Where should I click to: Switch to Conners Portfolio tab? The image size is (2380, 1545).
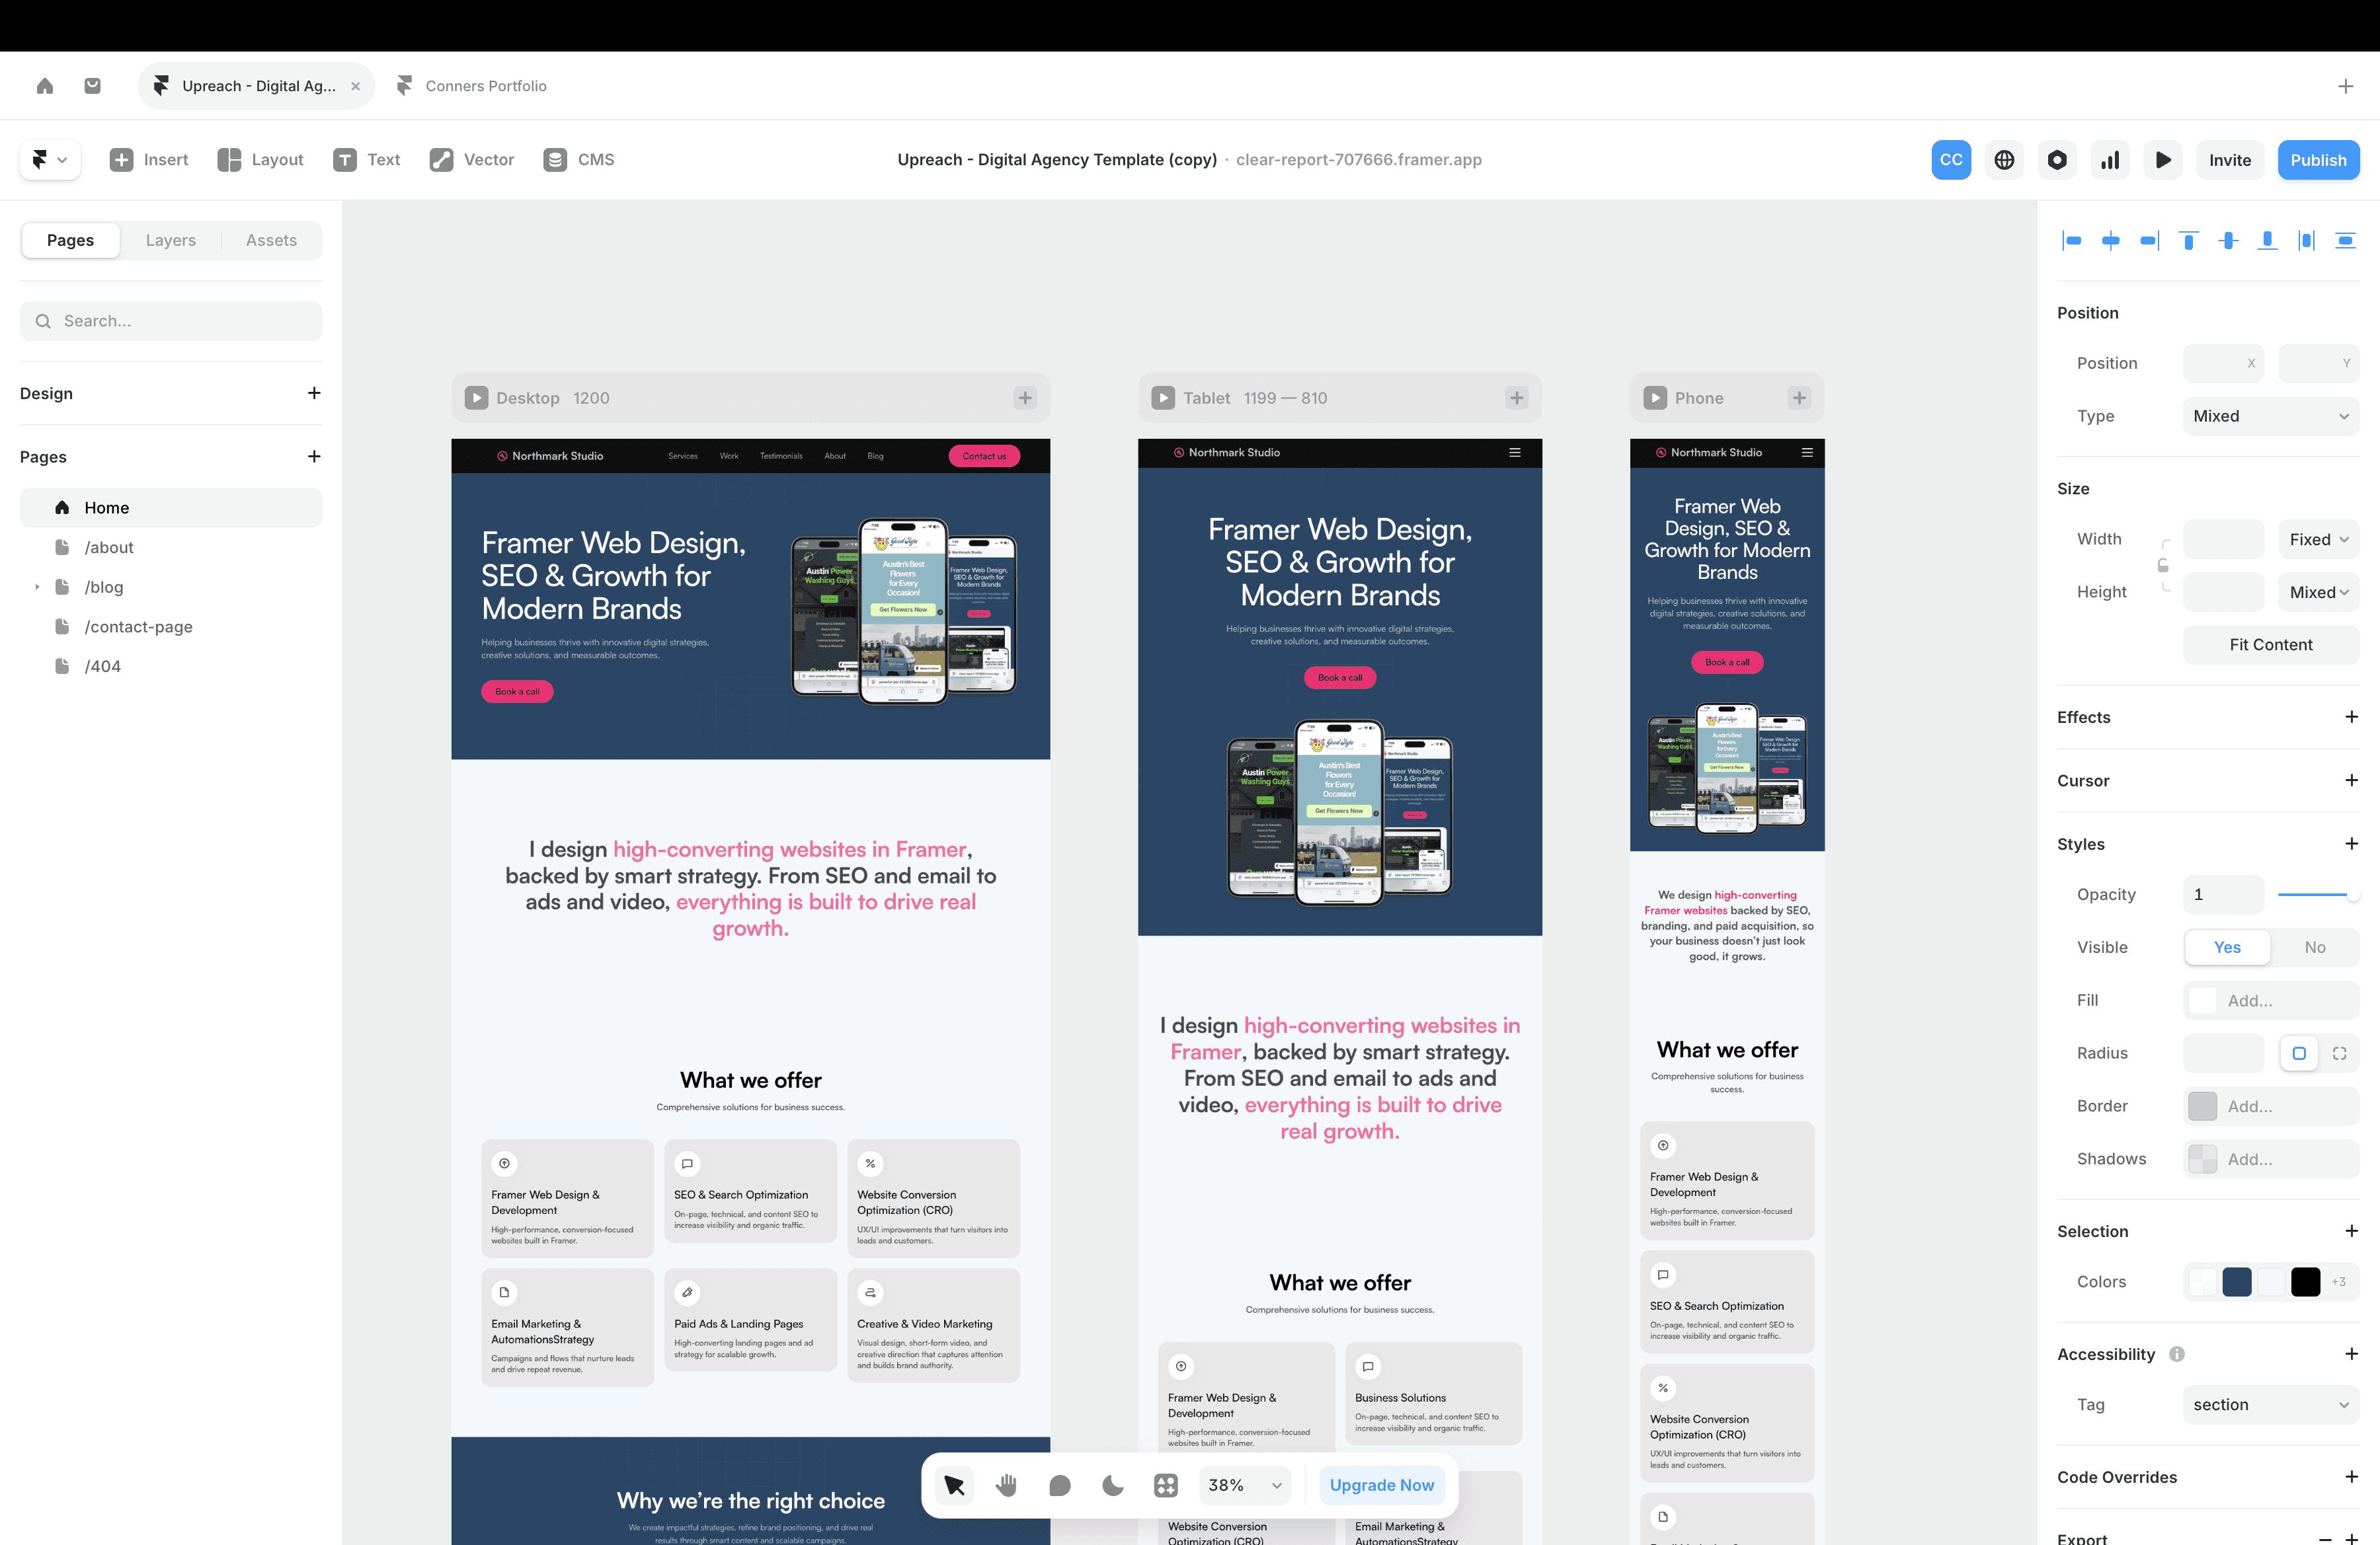tap(486, 86)
